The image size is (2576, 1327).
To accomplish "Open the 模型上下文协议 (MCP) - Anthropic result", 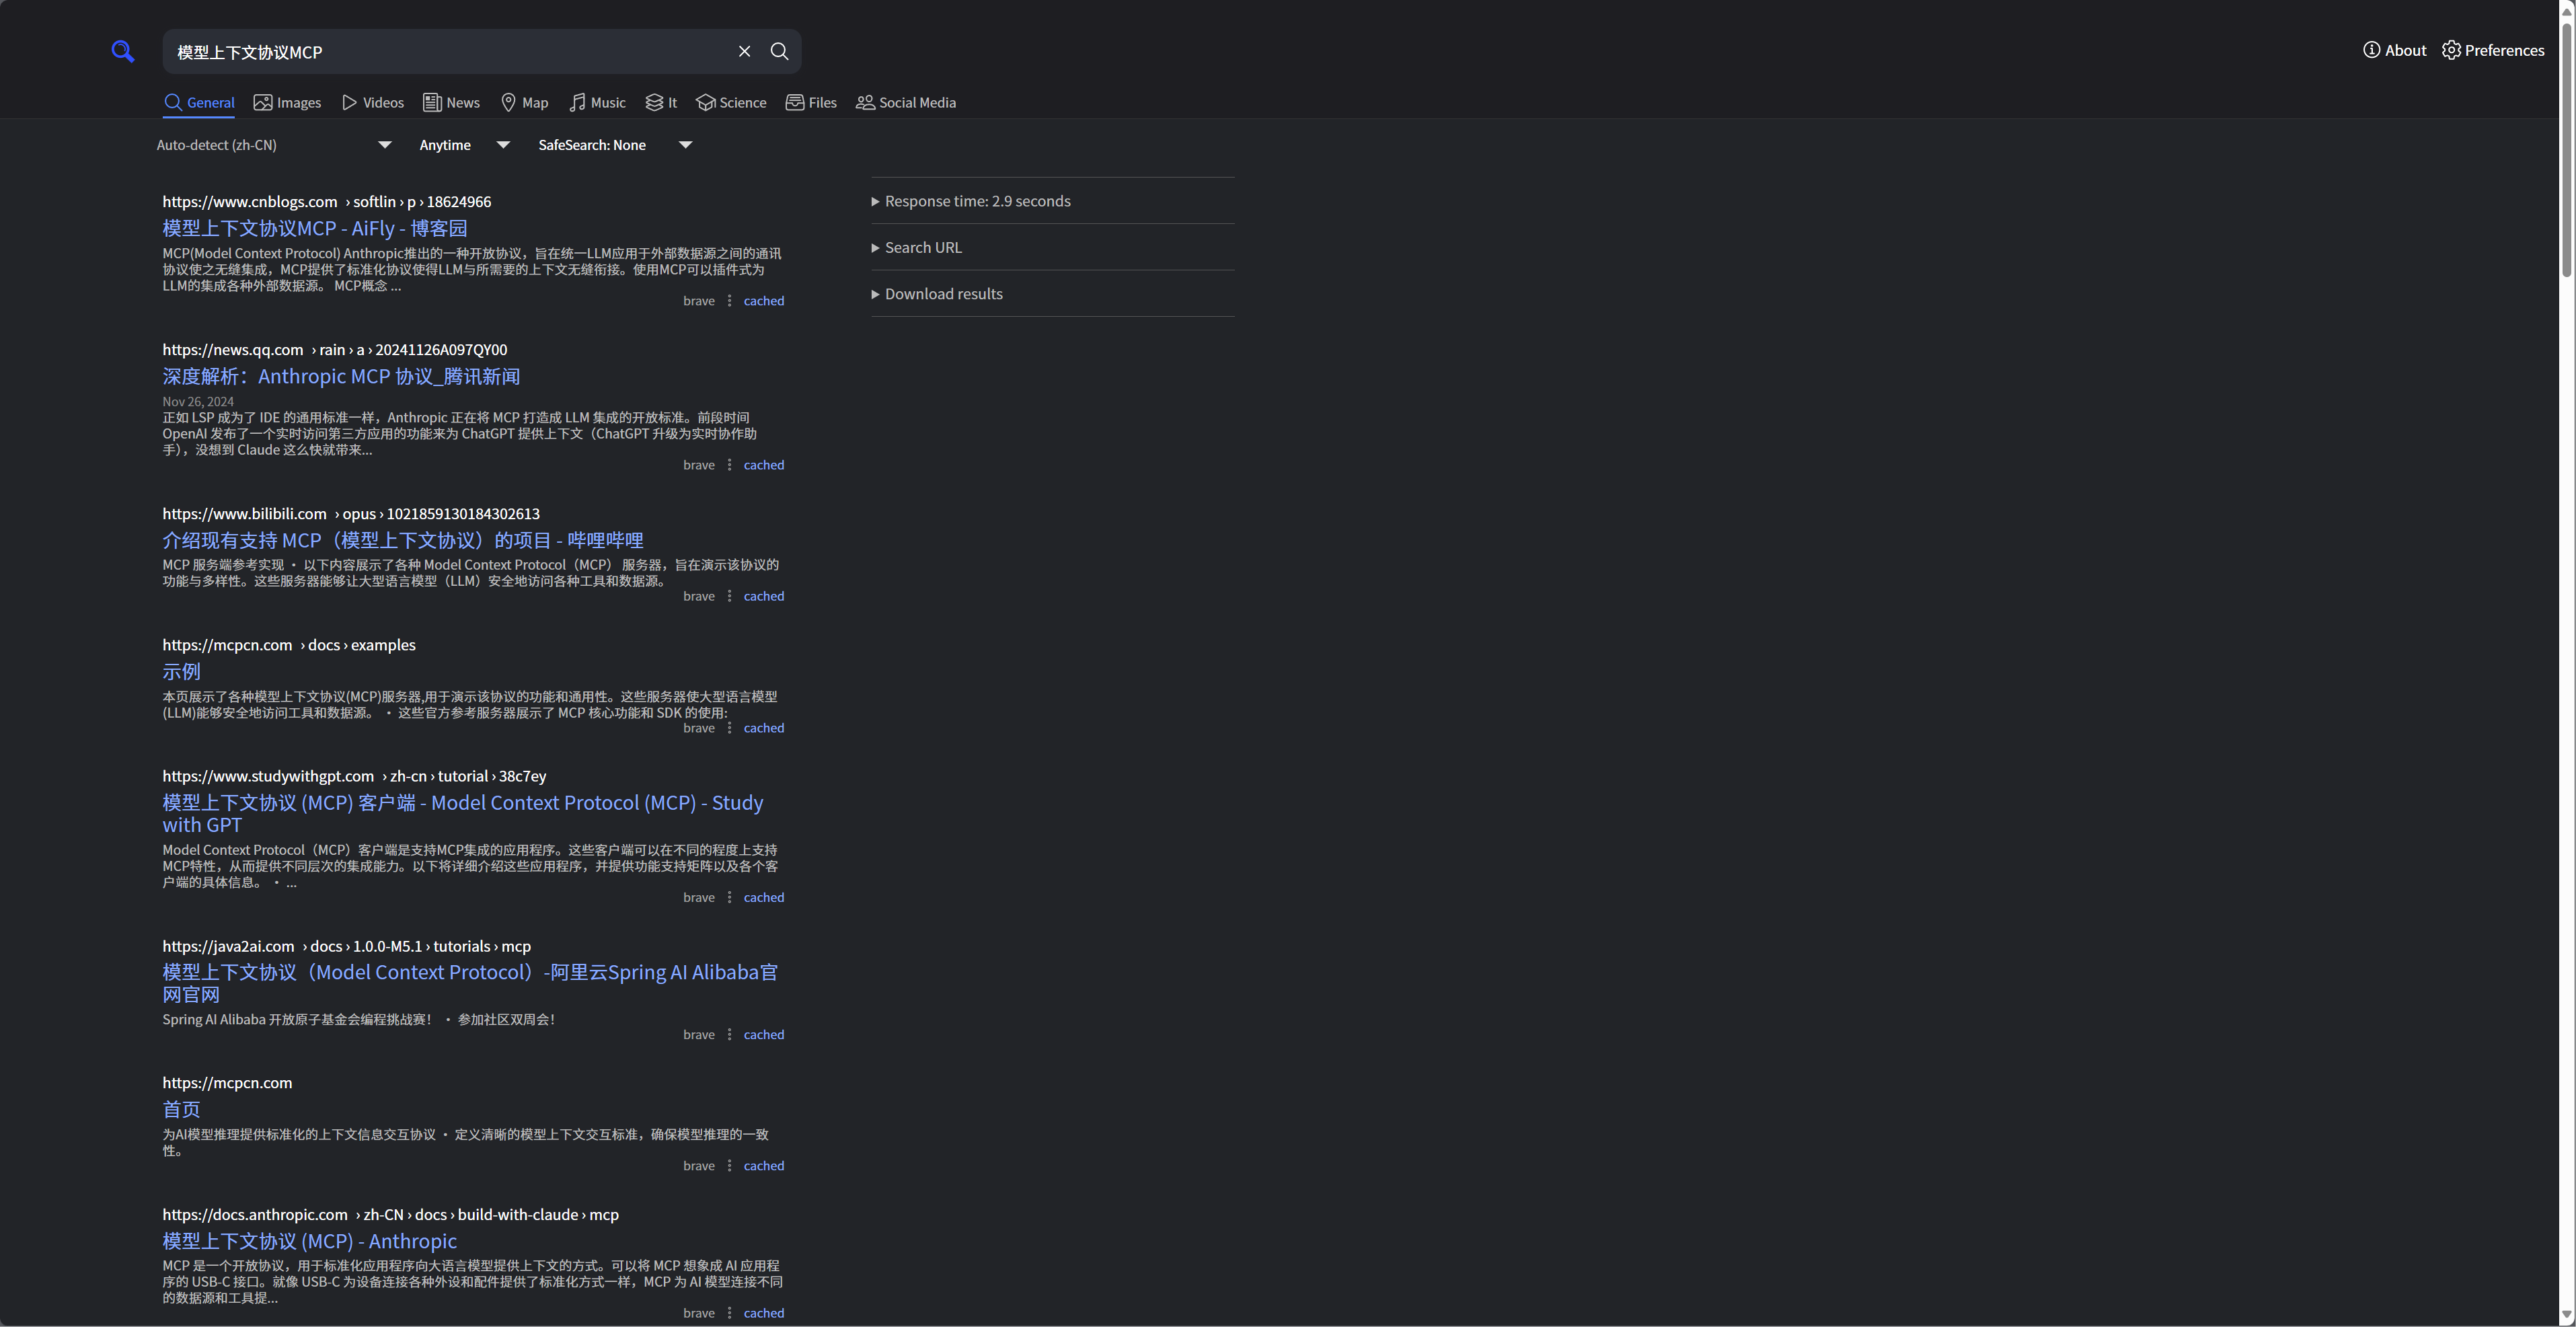I will tap(310, 1240).
